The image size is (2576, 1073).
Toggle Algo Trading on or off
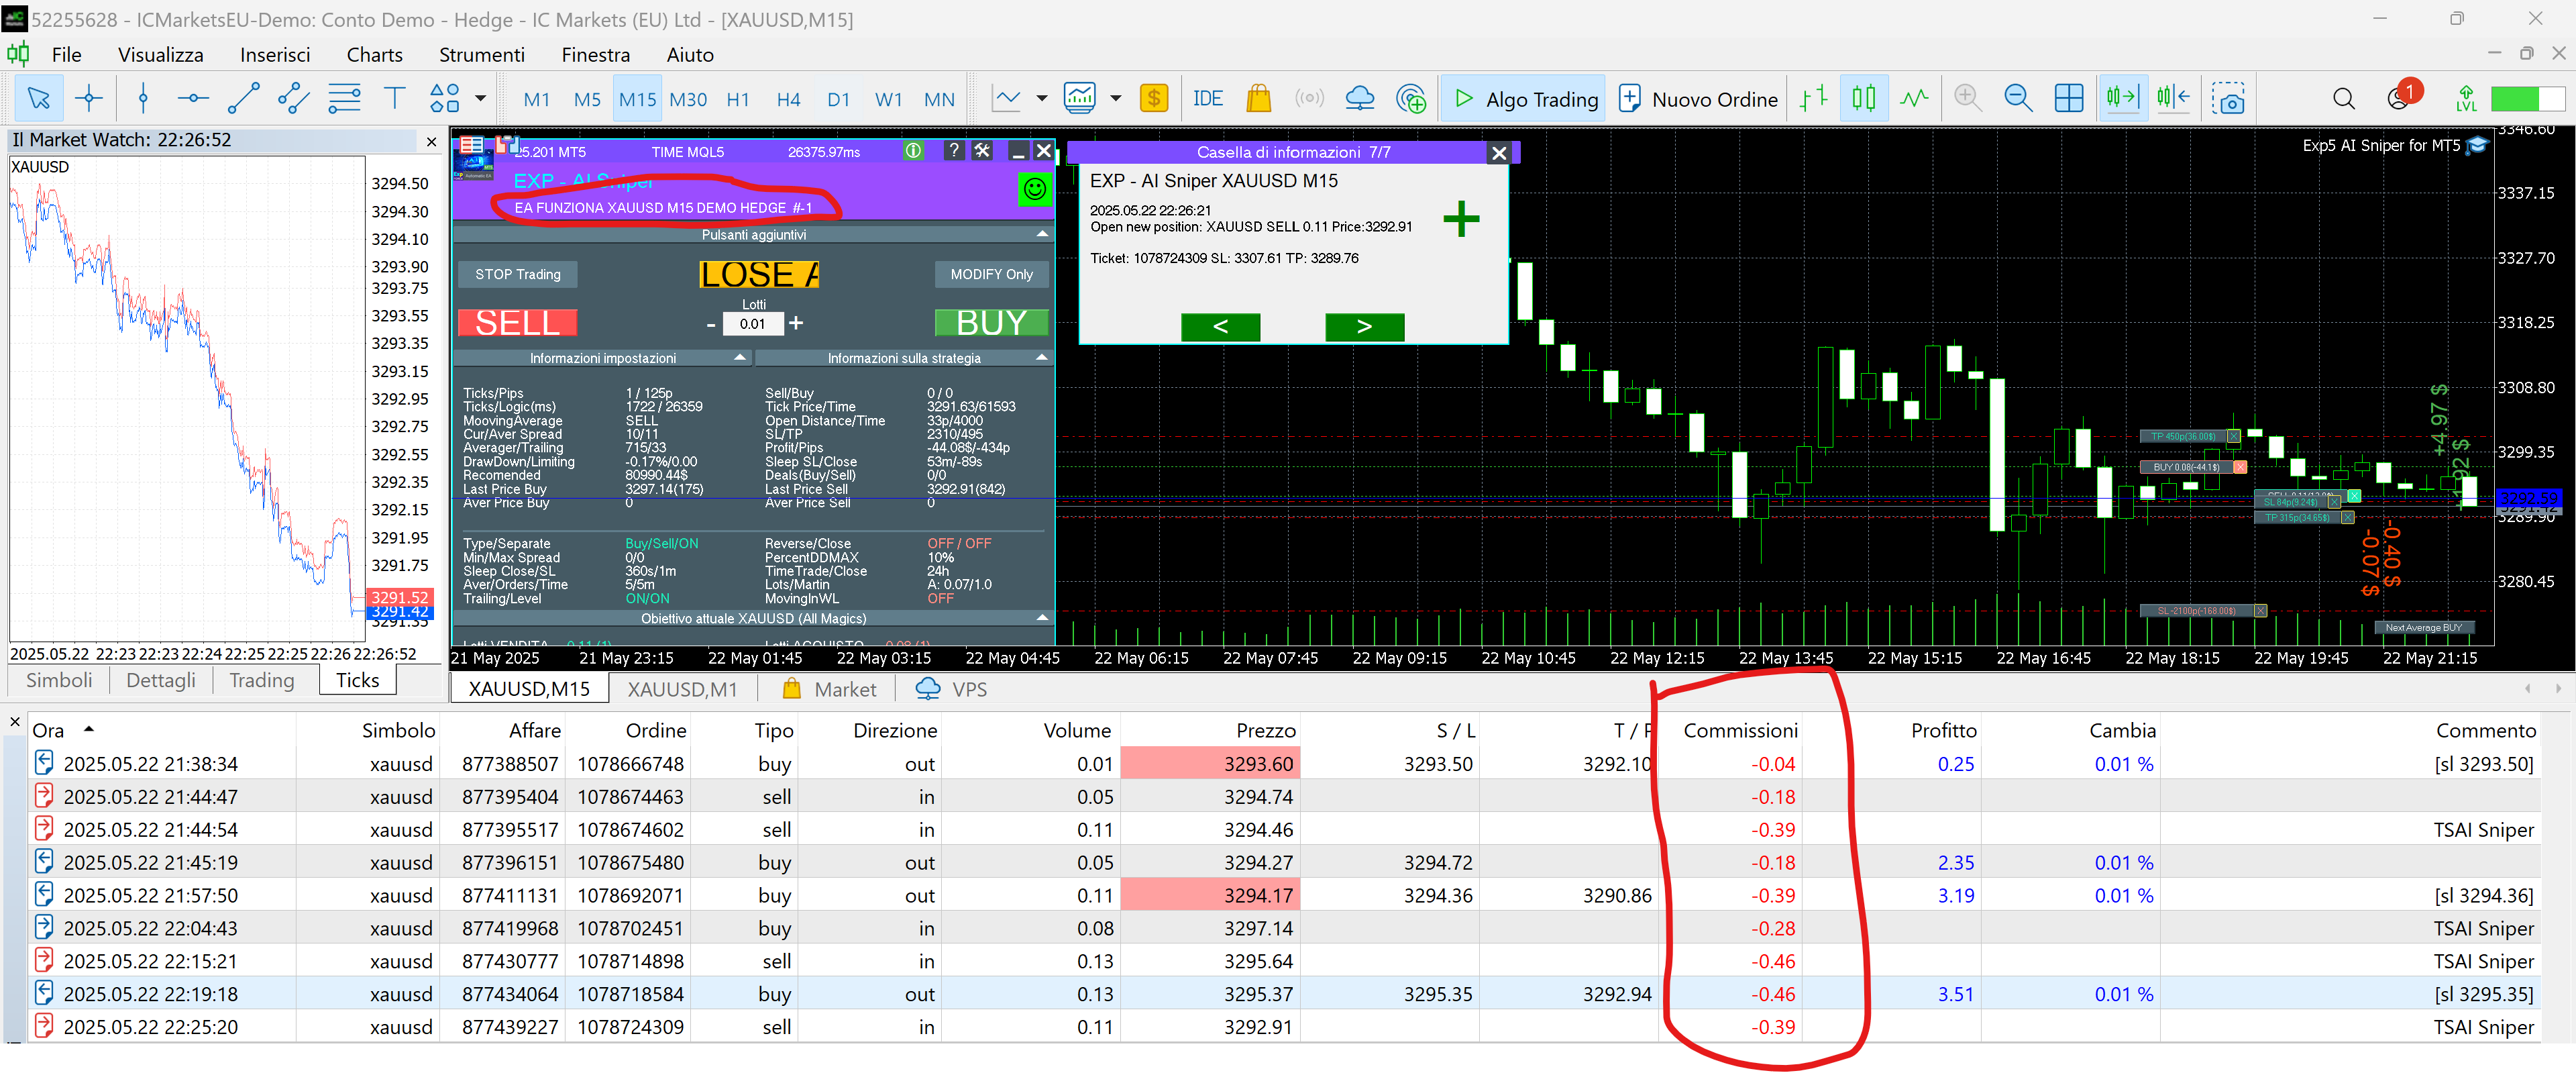pyautogui.click(x=1523, y=99)
